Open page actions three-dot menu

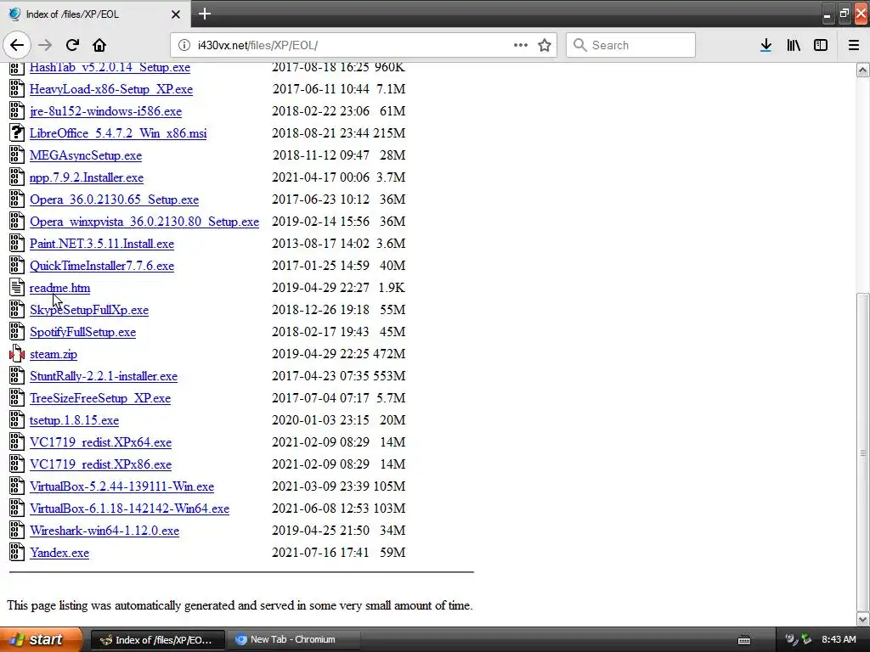521,45
